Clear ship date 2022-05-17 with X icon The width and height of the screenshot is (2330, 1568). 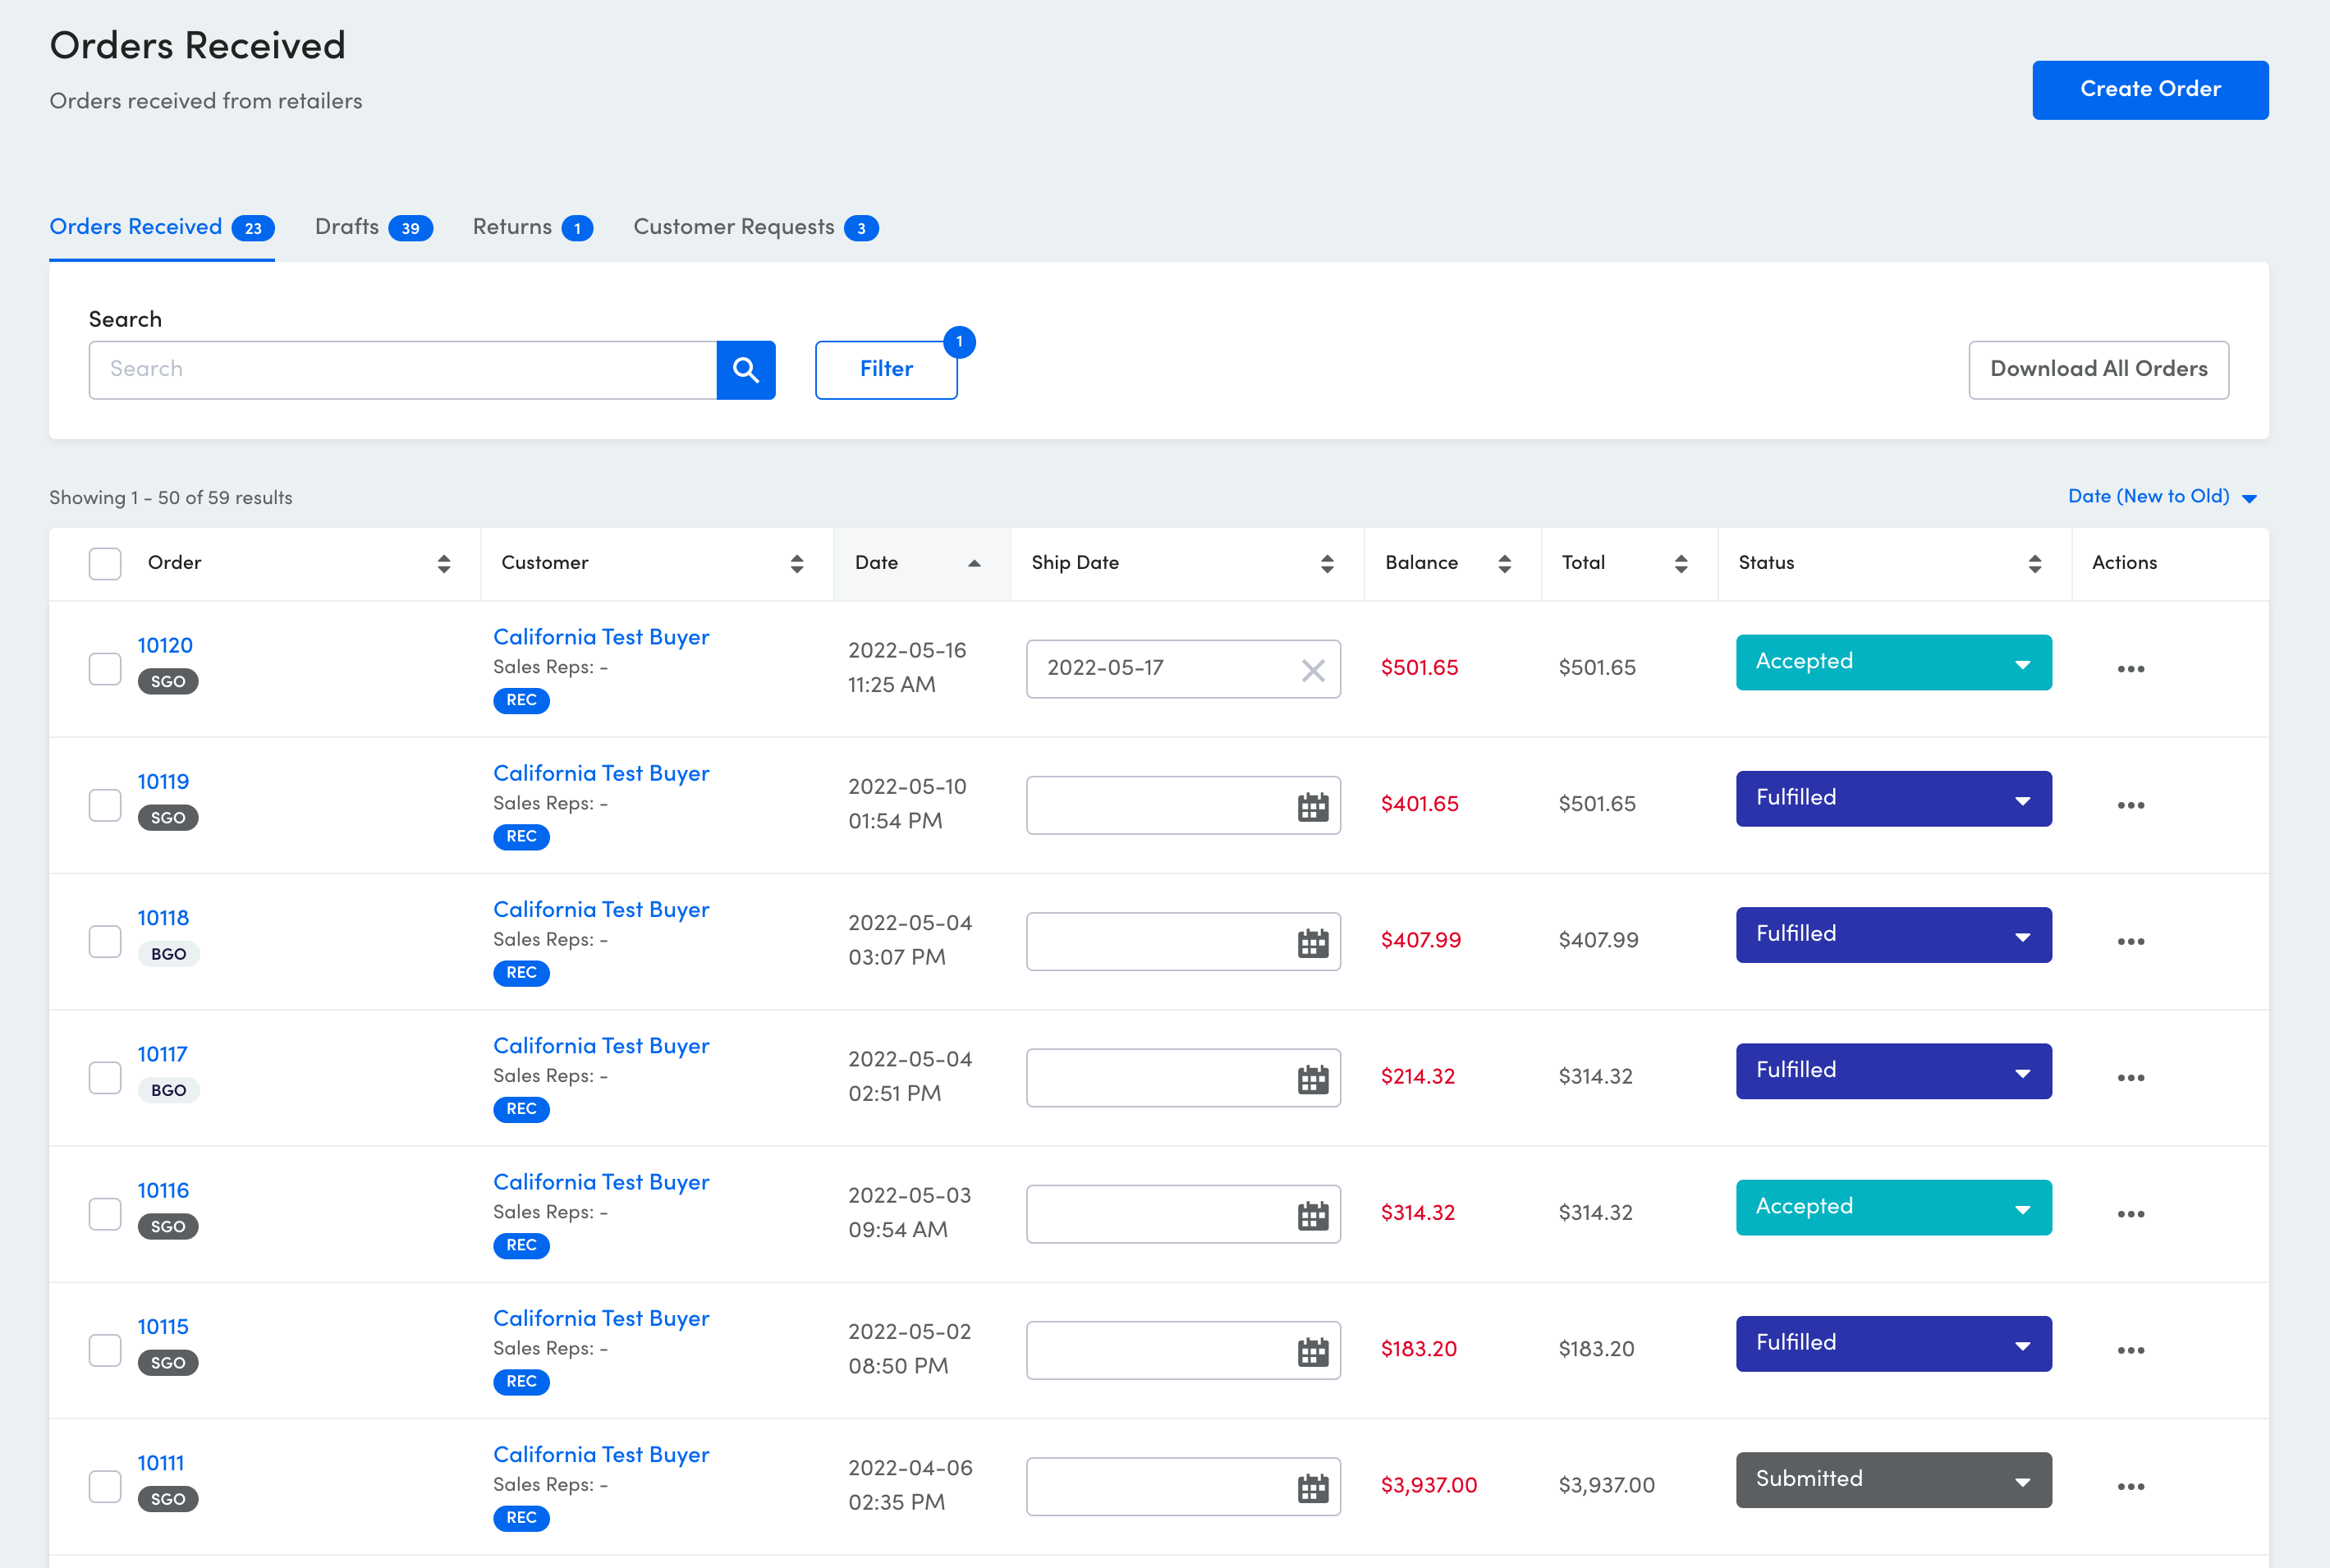coord(1313,670)
